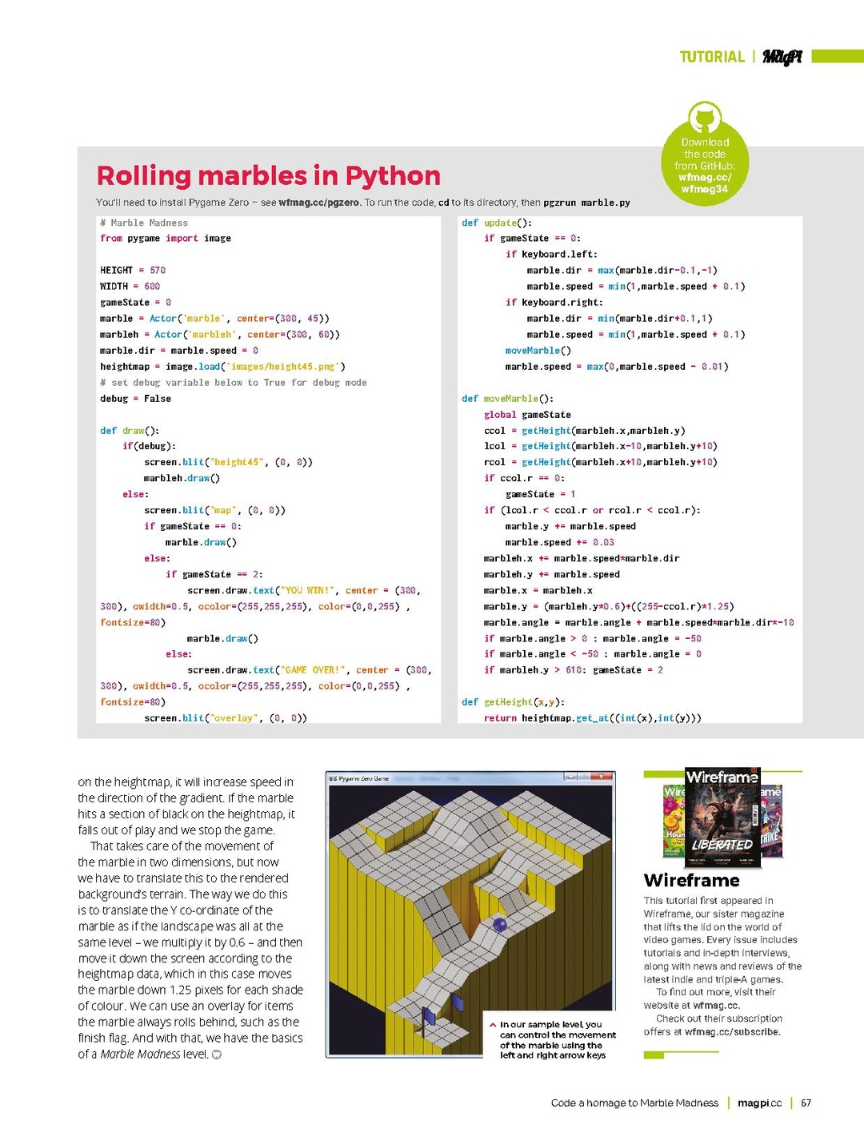Click the Wireframe 'Liberated' magazine cover
The image size is (864, 1137).
pyautogui.click(x=722, y=818)
